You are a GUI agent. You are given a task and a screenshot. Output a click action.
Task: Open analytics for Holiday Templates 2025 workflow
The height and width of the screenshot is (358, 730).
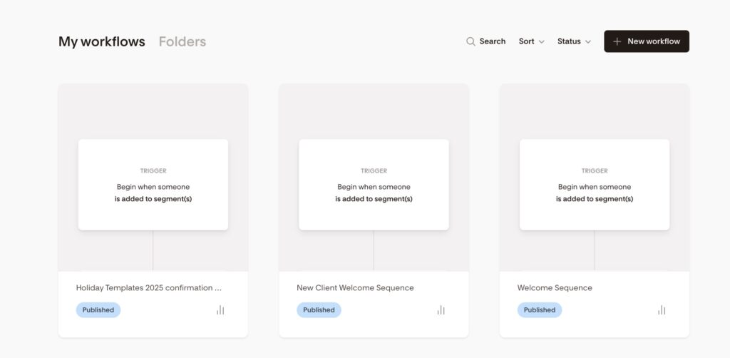tap(220, 310)
